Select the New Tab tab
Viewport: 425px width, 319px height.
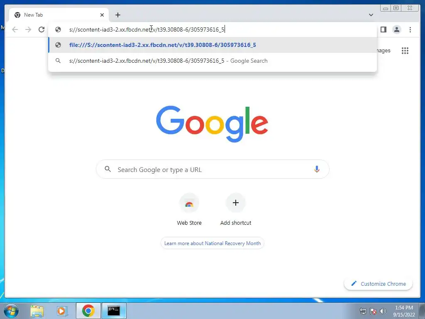59,15
